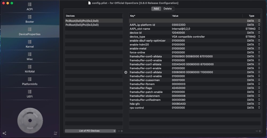Click the STRING type of device_type row
This screenshot has width=267, height=138.
[250, 37]
